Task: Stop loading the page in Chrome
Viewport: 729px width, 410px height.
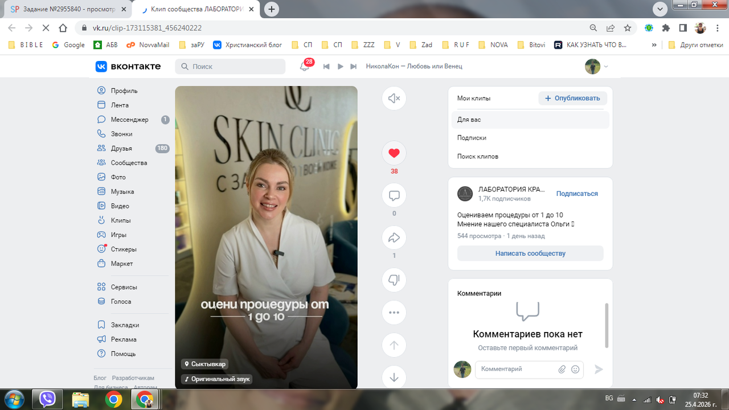Action: pos(46,27)
